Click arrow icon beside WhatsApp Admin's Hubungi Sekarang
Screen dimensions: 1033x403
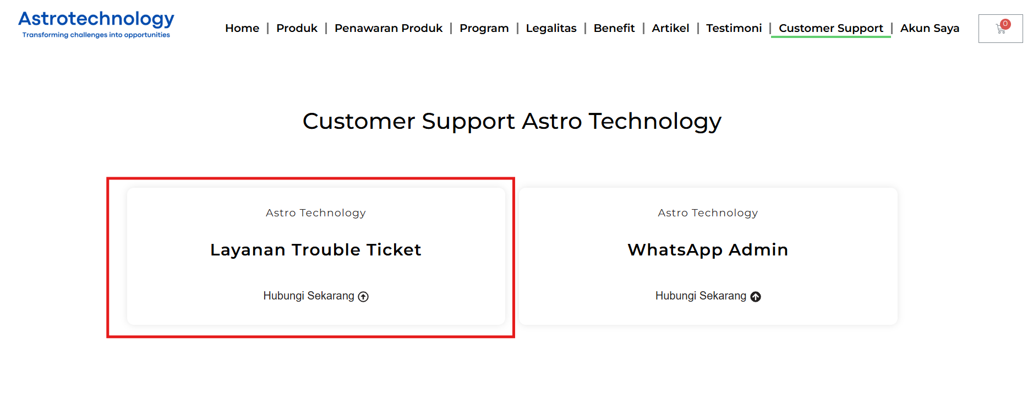[x=756, y=297]
